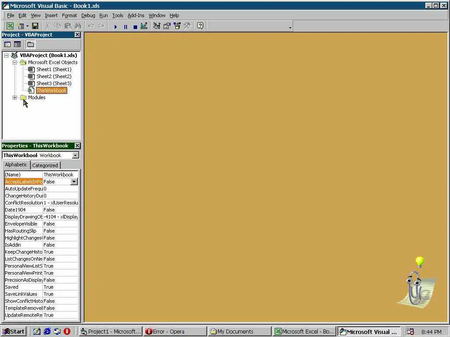
Task: Select Sheet1 (Sheet1) in project tree
Action: pos(54,69)
